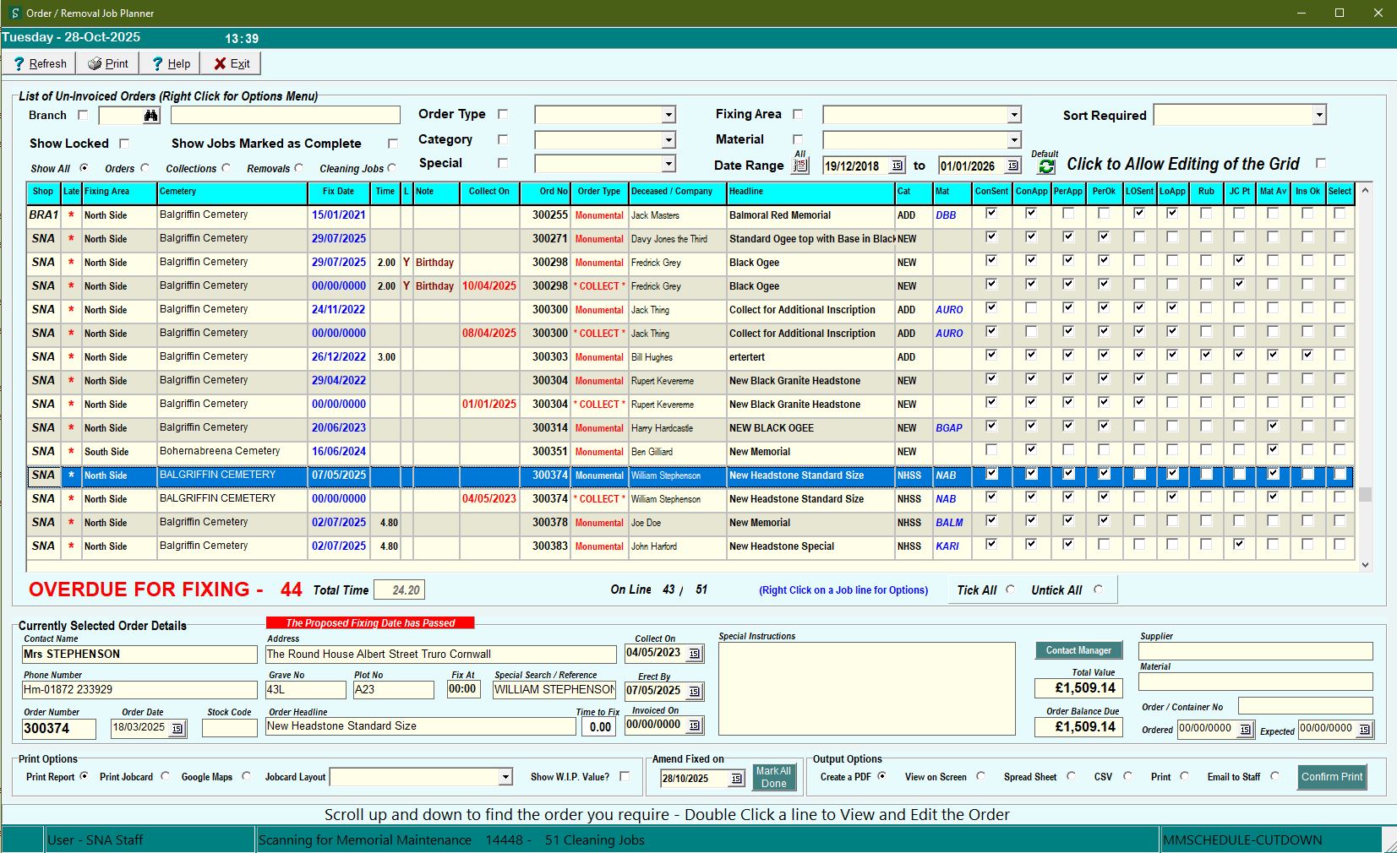Enable the Show Locked checkbox
Image resolution: width=1397 pixels, height=853 pixels.
[x=124, y=144]
